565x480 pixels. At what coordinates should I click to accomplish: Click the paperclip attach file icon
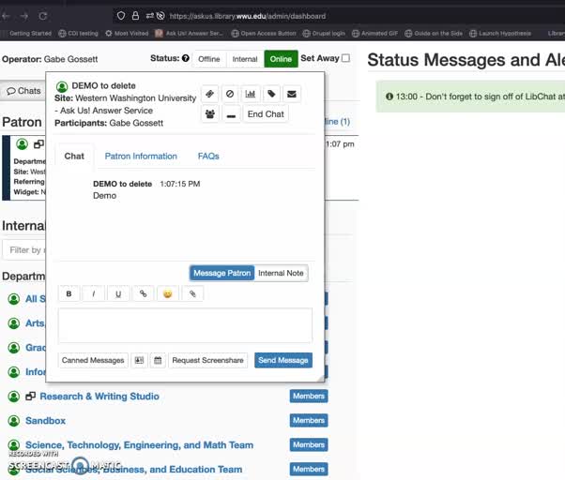pyautogui.click(x=192, y=293)
